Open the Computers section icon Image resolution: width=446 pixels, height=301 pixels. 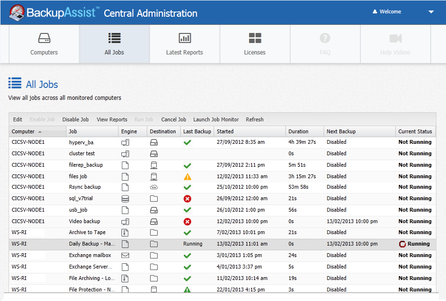pyautogui.click(x=44, y=38)
